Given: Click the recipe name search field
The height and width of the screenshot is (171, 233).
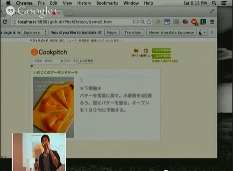Looking at the screenshot, I should 45,61.
